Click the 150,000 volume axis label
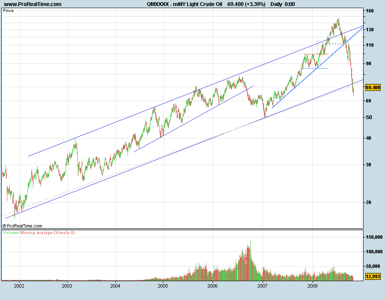Image resolution: width=385 pixels, height=300 pixels. (374, 237)
